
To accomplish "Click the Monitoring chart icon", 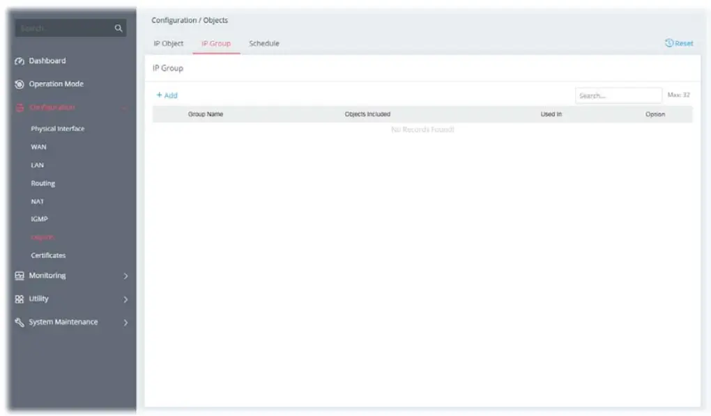I will 19,275.
